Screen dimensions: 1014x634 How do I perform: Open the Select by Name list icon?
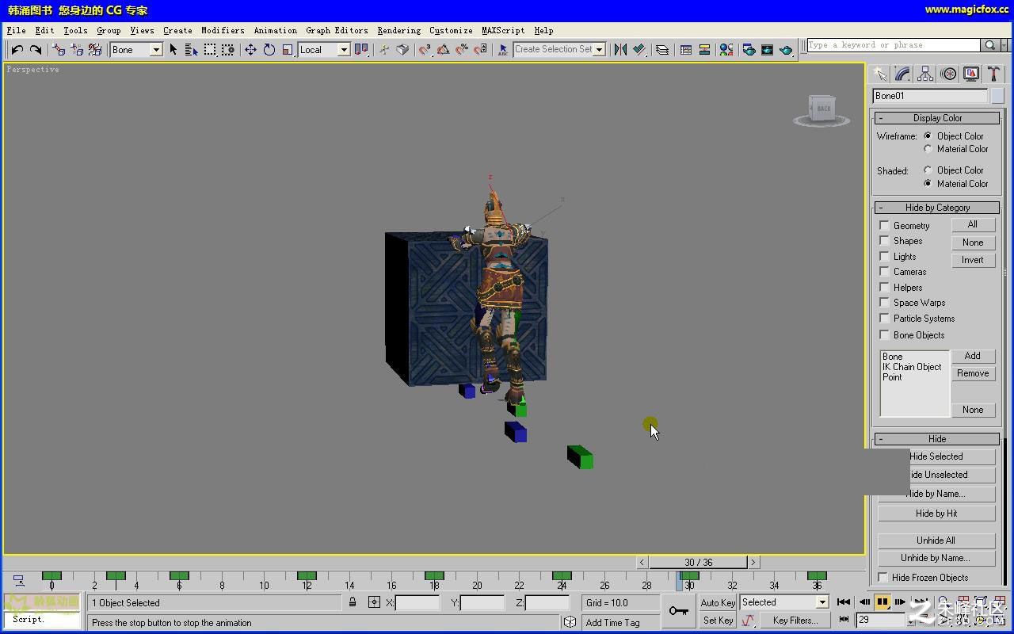[x=192, y=49]
